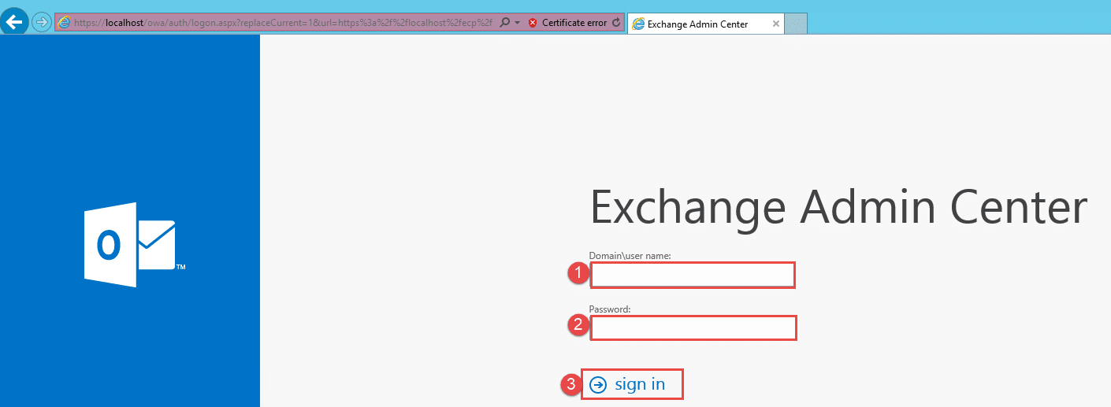Click the address bar search magnifier icon
This screenshot has height=407, width=1111.
coord(505,23)
